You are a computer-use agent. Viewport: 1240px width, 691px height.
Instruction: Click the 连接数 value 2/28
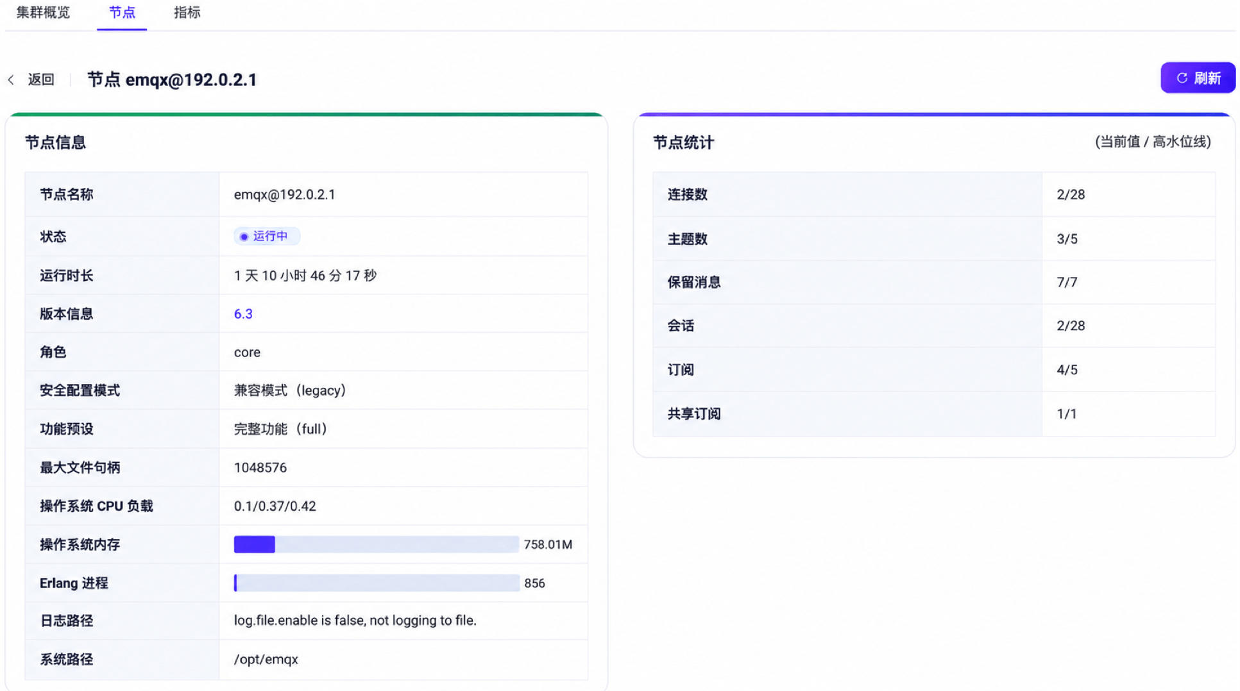pos(1071,195)
